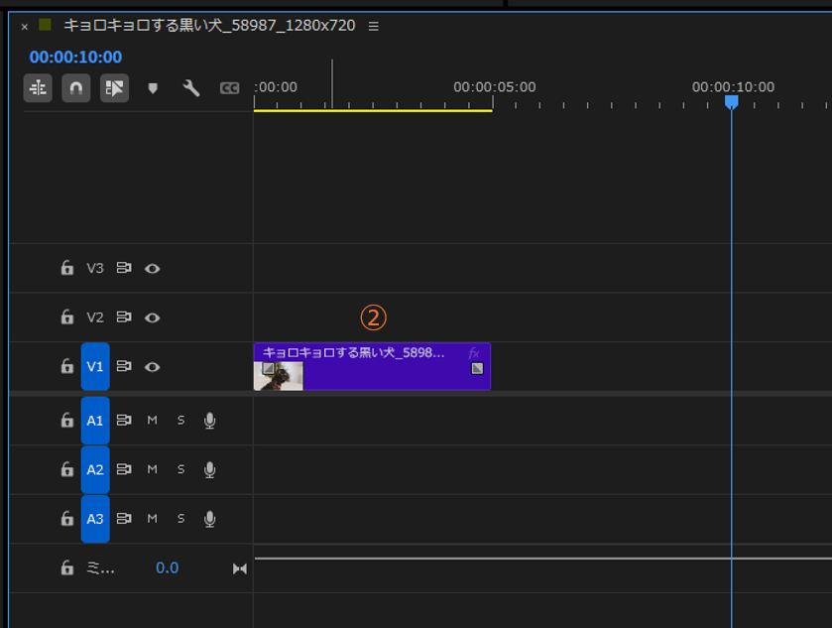This screenshot has width=832, height=628.
Task: Click the 00:00:10:00 playhead timecode
Action: (x=75, y=58)
